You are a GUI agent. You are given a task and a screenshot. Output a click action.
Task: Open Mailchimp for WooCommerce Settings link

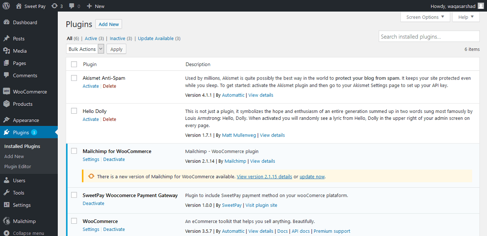(91, 159)
